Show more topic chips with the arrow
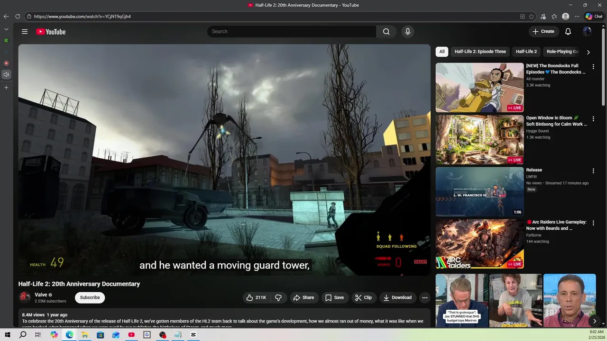The height and width of the screenshot is (341, 607). click(588, 52)
